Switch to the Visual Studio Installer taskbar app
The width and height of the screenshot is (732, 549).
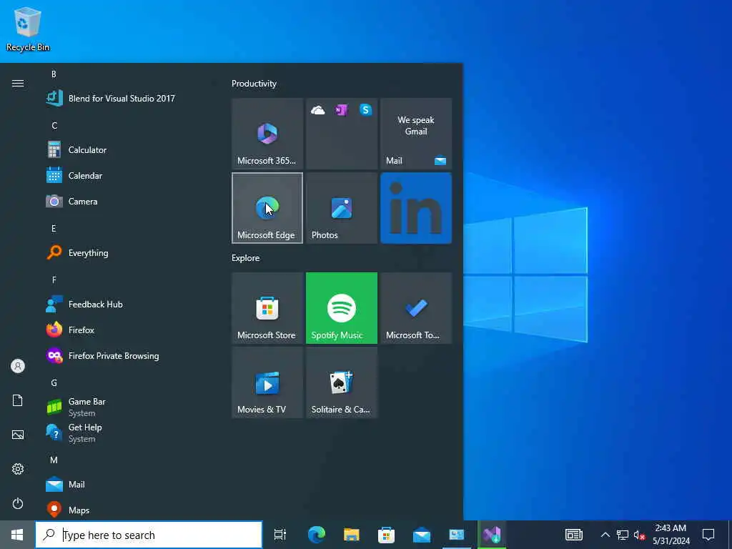[492, 535]
